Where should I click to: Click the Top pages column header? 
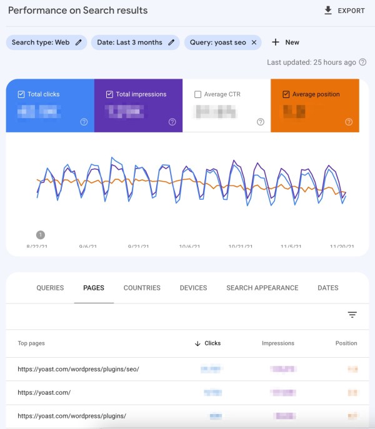pos(31,343)
